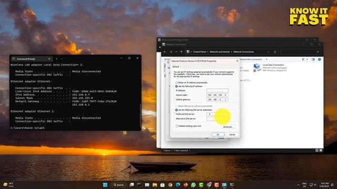The image size is (337, 189).
Task: Refresh the Network Connections folder
Action: [275, 52]
